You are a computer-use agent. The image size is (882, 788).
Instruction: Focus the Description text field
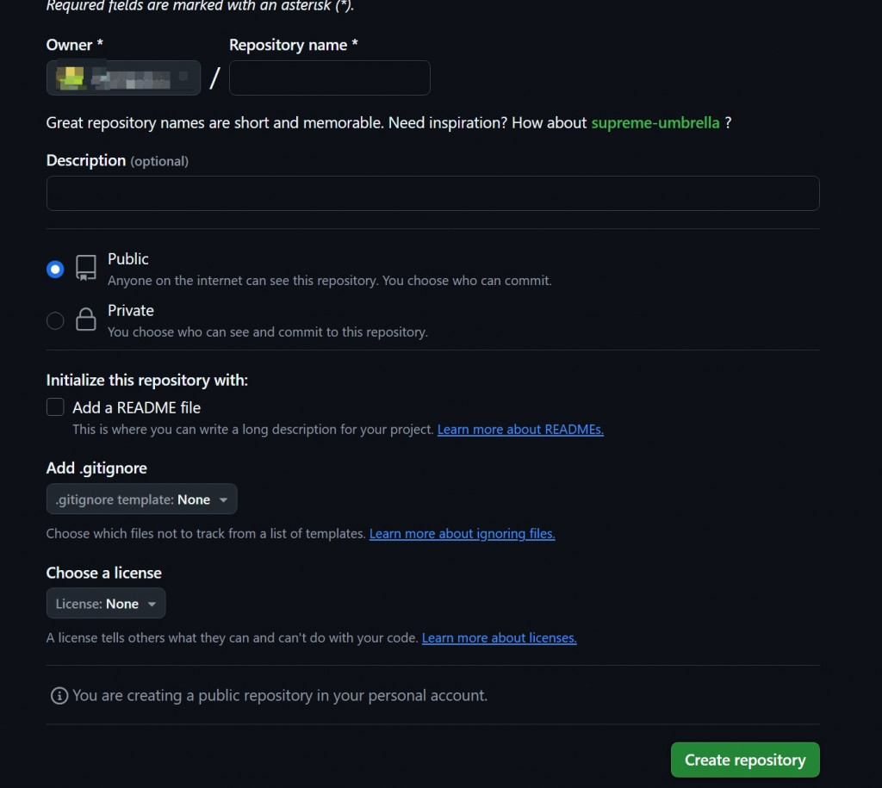coord(432,194)
